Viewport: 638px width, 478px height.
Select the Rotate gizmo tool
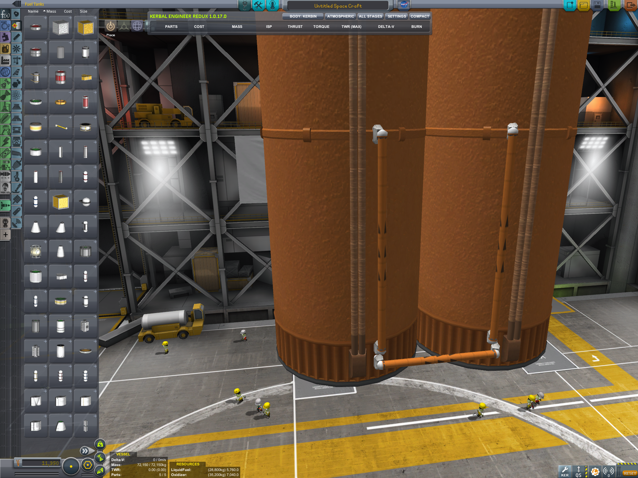137,26
